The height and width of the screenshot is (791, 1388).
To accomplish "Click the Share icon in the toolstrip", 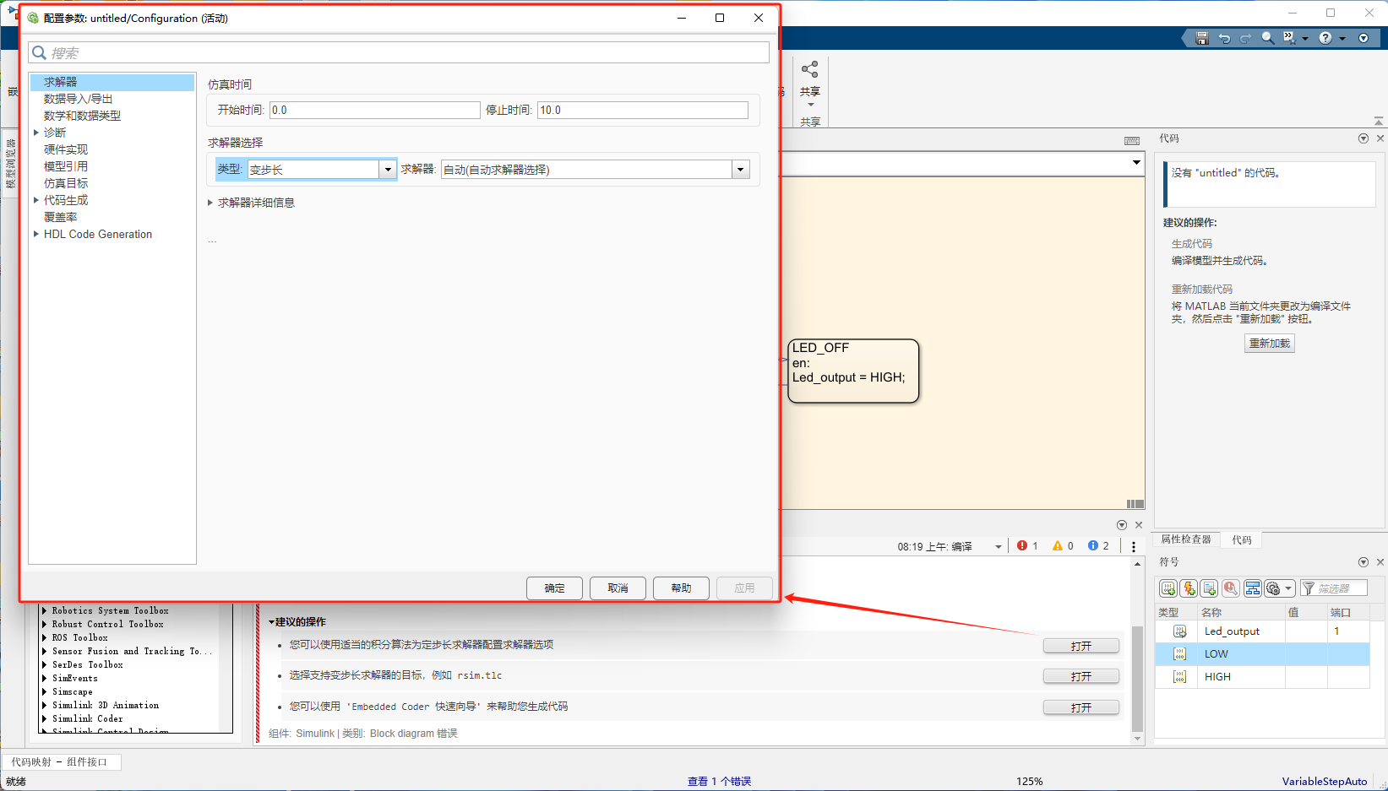I will click(x=810, y=69).
